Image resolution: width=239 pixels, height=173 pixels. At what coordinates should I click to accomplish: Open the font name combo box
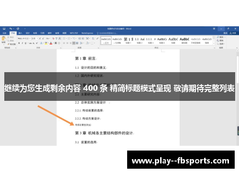(x=24, y=39)
